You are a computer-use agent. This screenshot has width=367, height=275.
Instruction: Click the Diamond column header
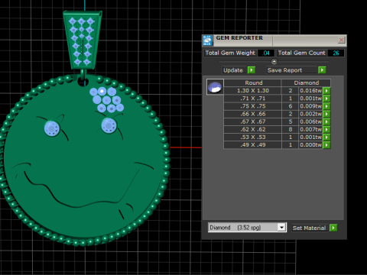pyautogui.click(x=306, y=82)
